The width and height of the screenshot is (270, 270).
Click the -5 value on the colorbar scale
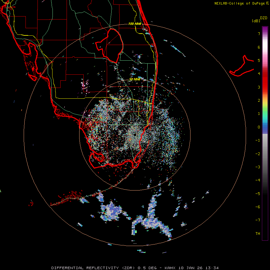pos(258,193)
